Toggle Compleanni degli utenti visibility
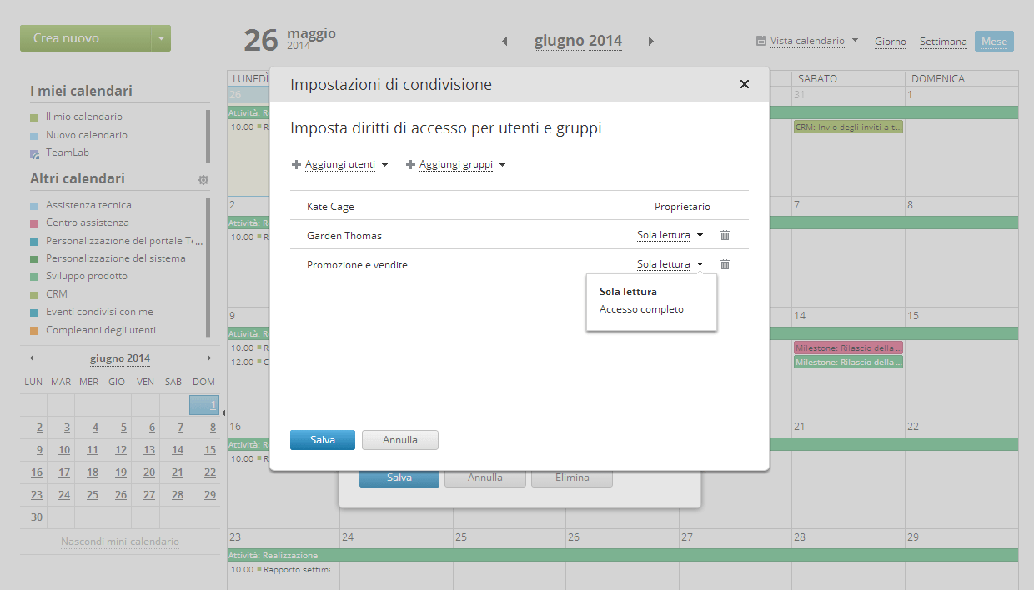Image resolution: width=1034 pixels, height=590 pixels. click(x=33, y=331)
